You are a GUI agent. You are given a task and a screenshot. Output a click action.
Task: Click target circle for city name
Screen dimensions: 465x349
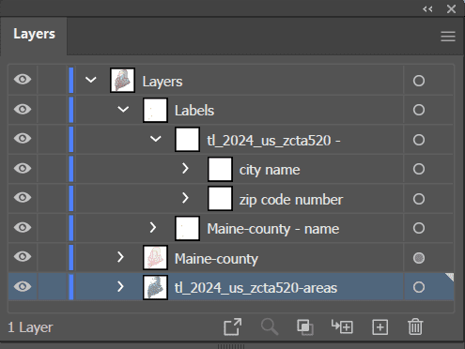pos(419,169)
